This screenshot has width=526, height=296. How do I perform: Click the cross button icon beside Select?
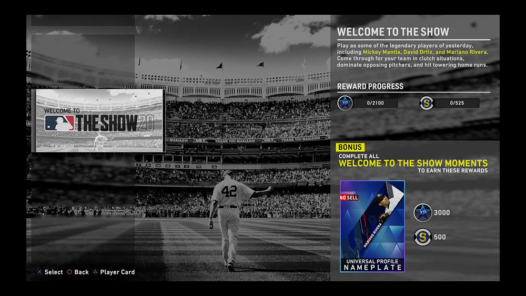click(x=39, y=272)
